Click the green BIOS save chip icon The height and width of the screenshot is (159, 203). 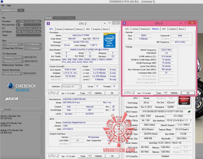tap(189, 111)
